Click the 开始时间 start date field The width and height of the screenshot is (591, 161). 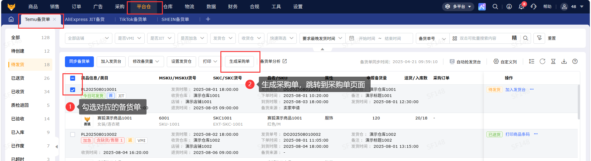[x=367, y=38]
